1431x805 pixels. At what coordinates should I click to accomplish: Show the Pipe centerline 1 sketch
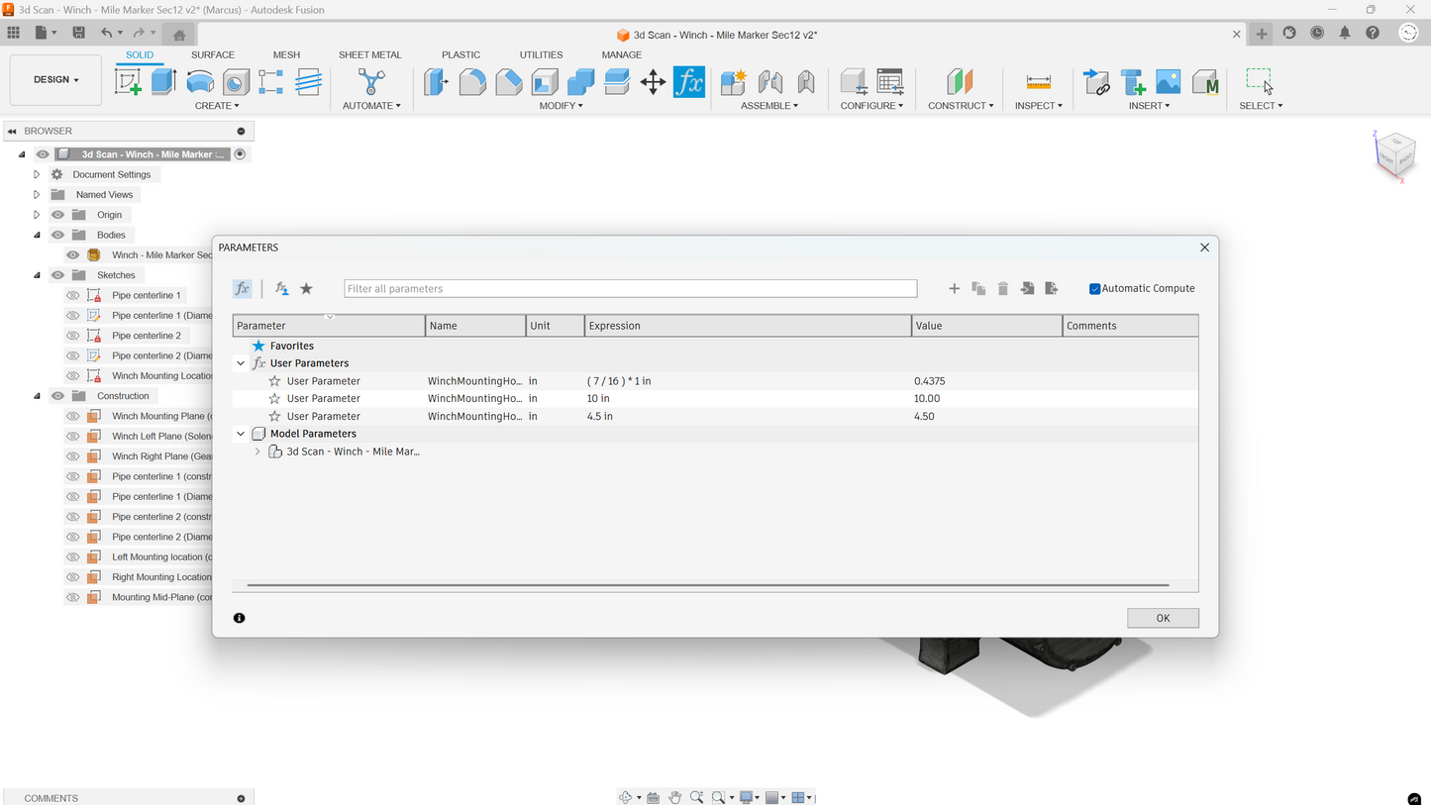click(x=72, y=295)
